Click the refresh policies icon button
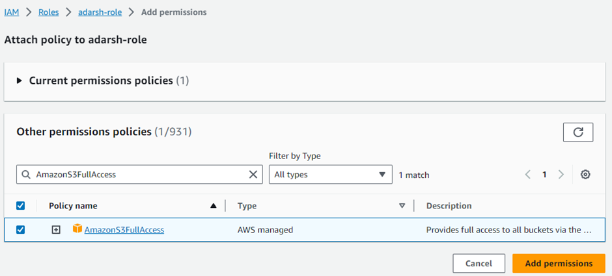 click(577, 132)
